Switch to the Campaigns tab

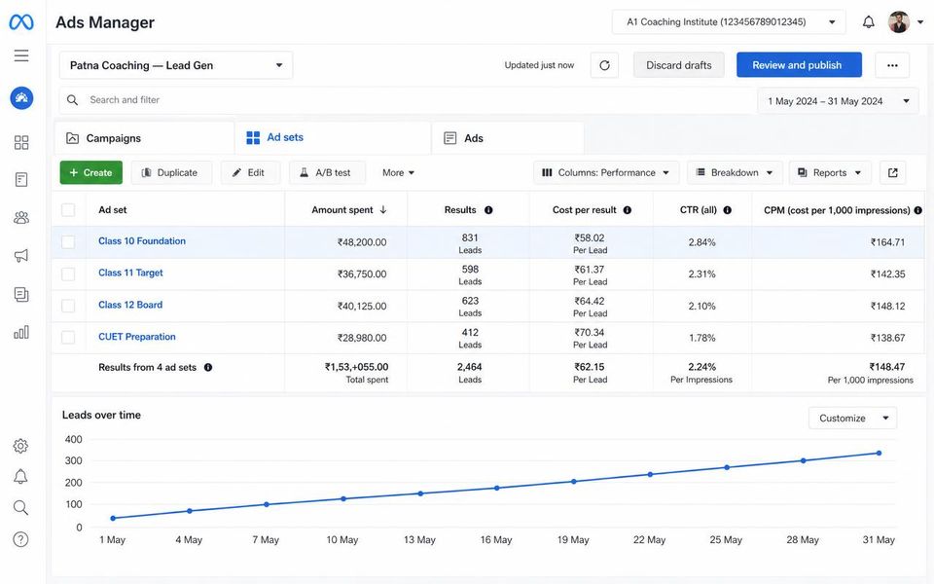point(144,138)
